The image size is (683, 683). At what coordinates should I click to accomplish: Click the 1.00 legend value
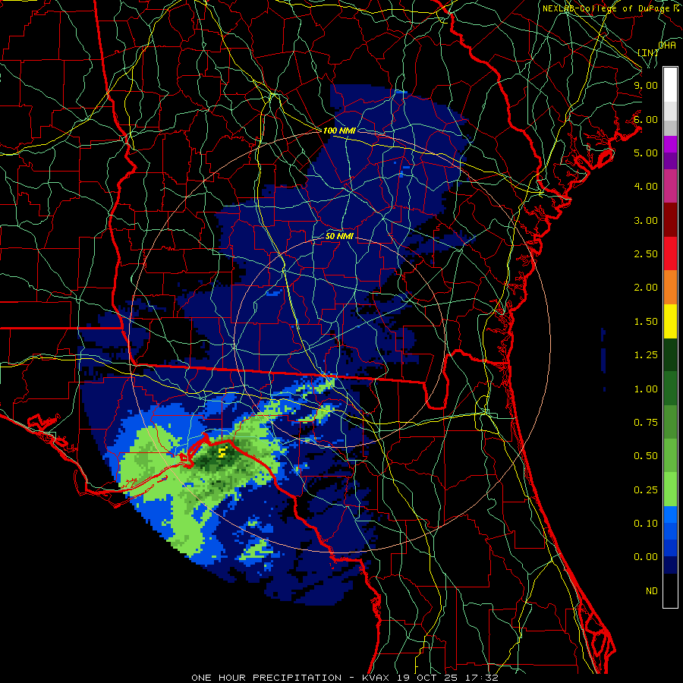[646, 389]
